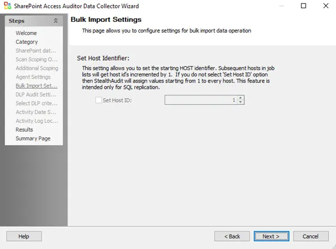Open the Activity Log Loc... step
The width and height of the screenshot is (336, 249).
pos(37,121)
